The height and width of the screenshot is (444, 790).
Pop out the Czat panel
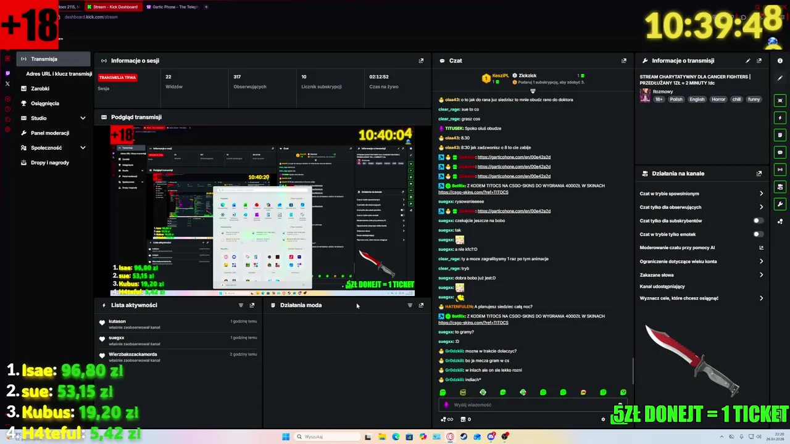point(623,60)
